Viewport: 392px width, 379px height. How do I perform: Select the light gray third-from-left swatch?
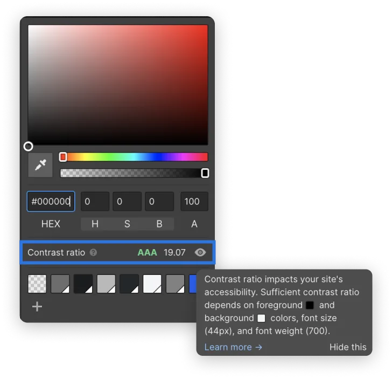pyautogui.click(x=106, y=284)
